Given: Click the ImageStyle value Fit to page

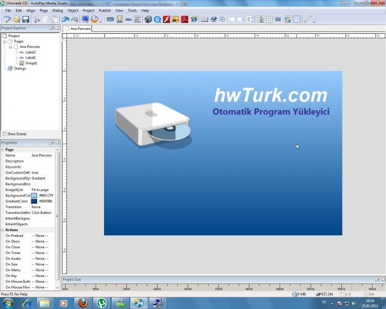Looking at the screenshot, I should [40, 190].
